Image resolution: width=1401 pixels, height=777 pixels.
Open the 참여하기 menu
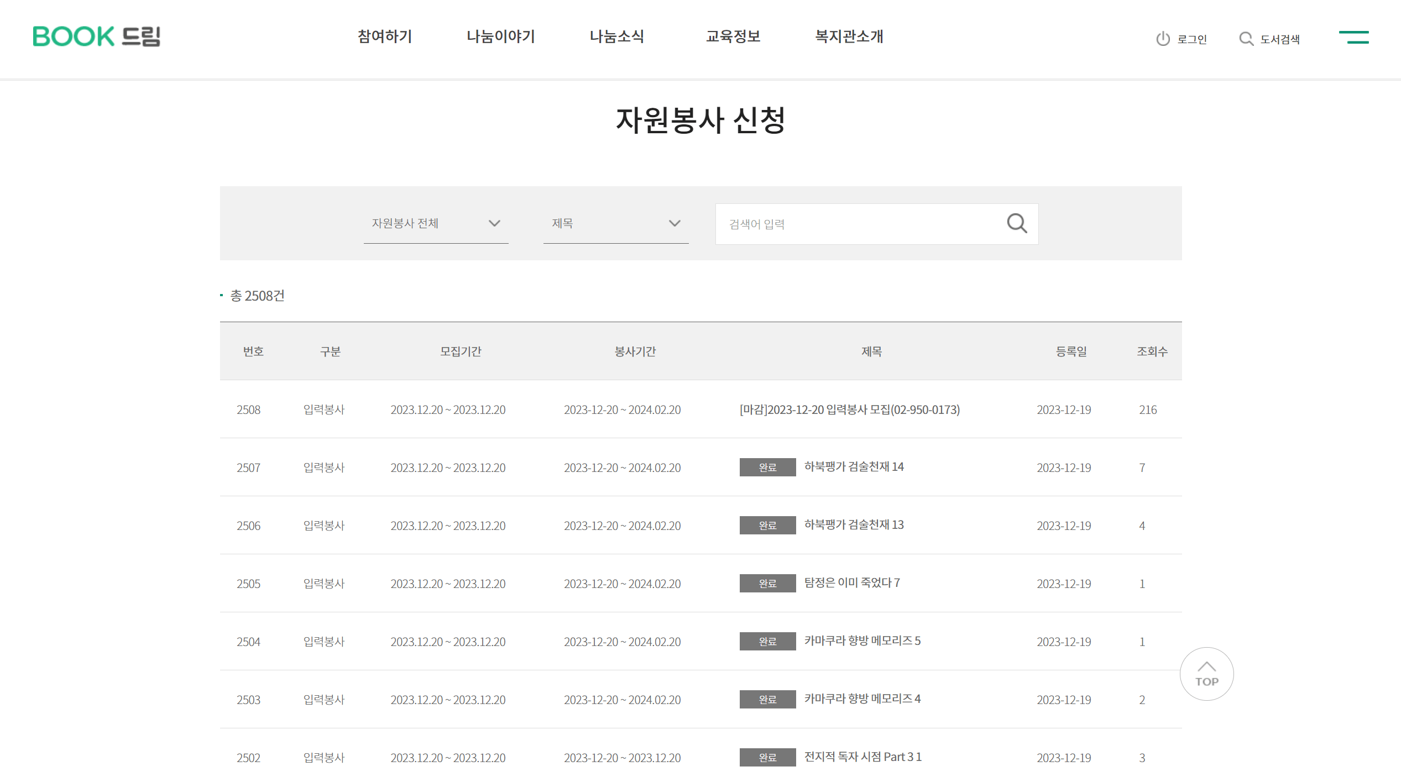click(x=385, y=36)
